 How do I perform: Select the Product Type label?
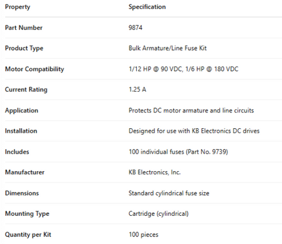tap(24, 48)
